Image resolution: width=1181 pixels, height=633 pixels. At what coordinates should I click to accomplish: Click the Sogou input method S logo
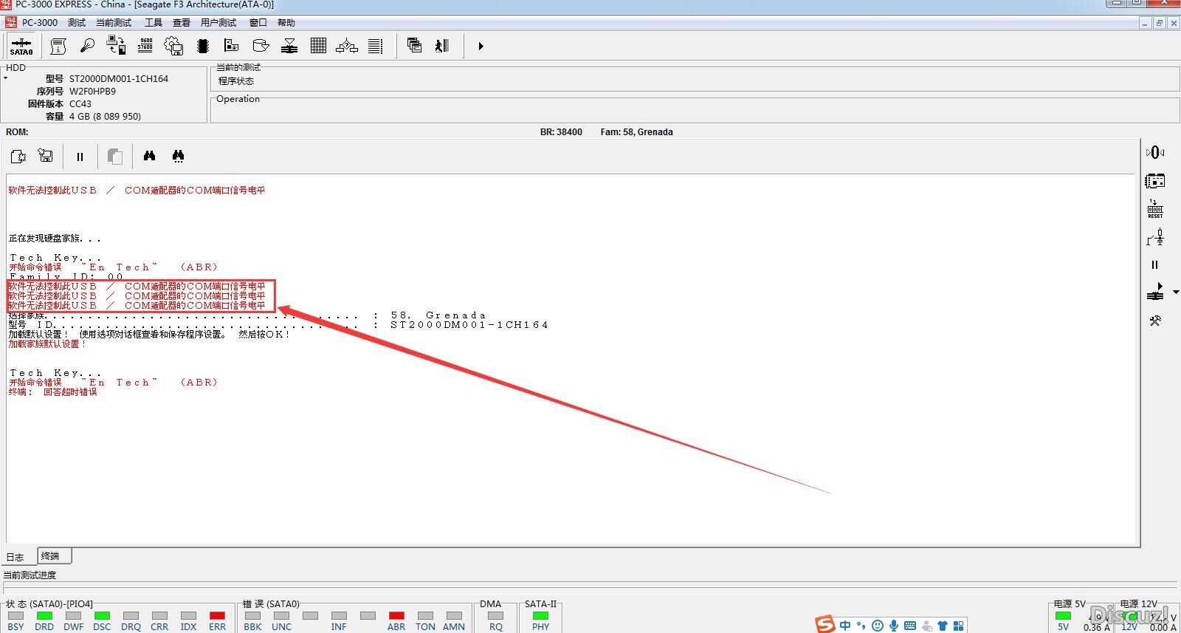[x=825, y=624]
